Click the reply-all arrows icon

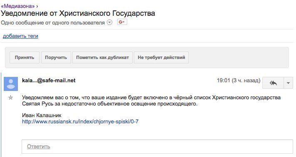(x=273, y=83)
